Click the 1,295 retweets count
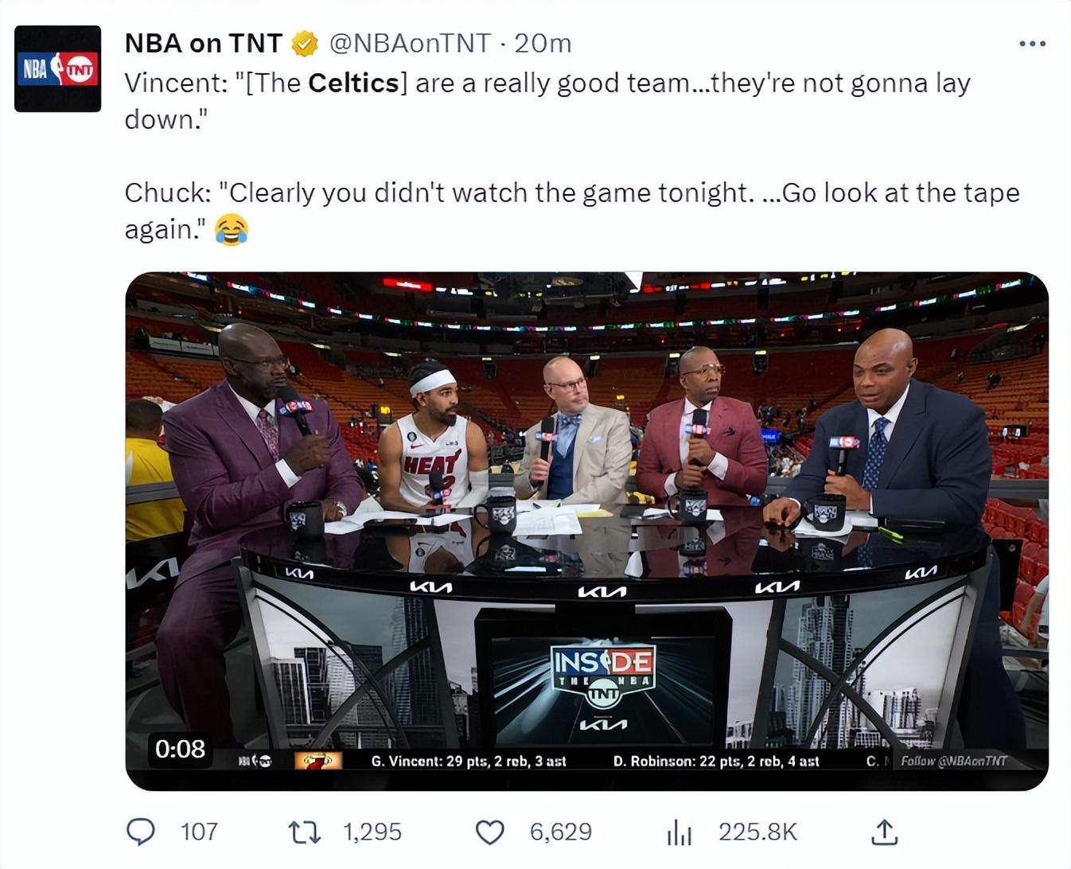Image resolution: width=1071 pixels, height=869 pixels. click(372, 832)
